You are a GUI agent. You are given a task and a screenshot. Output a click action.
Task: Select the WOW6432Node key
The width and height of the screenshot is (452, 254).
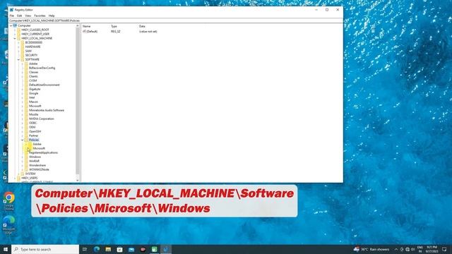39,169
